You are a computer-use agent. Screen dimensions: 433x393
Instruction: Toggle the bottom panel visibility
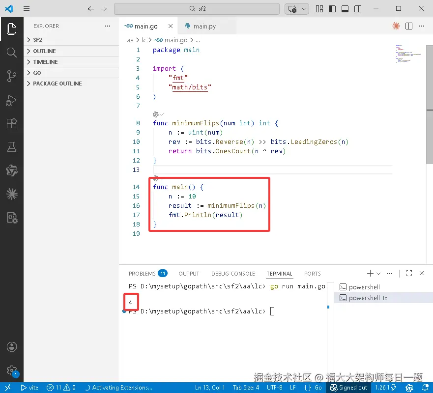click(345, 9)
